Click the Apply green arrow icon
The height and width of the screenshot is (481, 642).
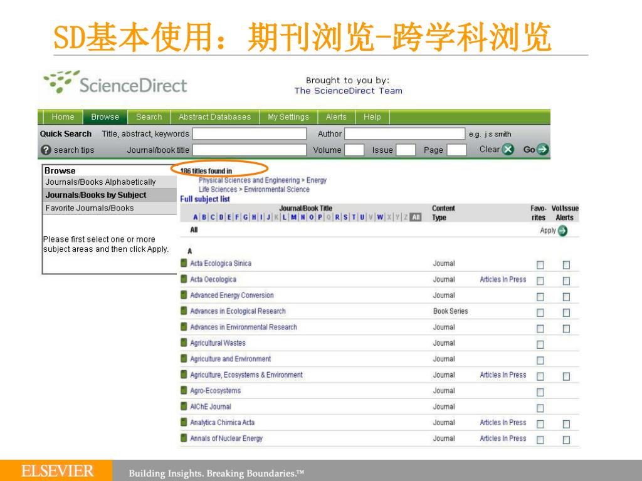point(562,230)
